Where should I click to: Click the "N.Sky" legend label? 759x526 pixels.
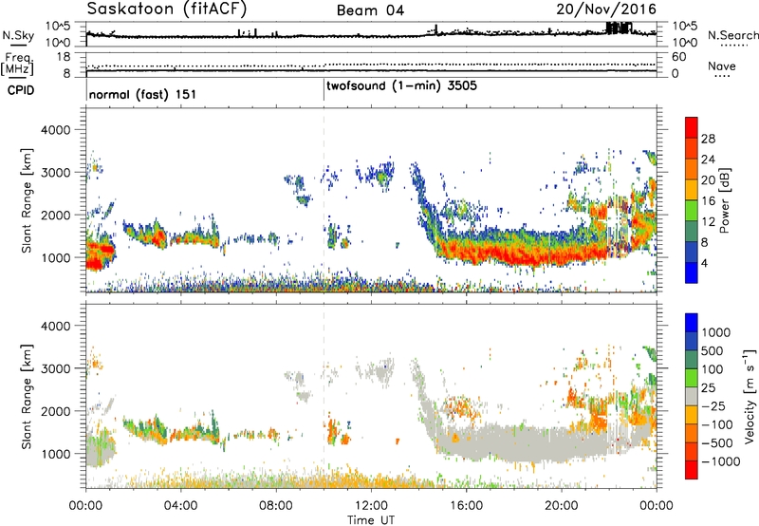[18, 35]
